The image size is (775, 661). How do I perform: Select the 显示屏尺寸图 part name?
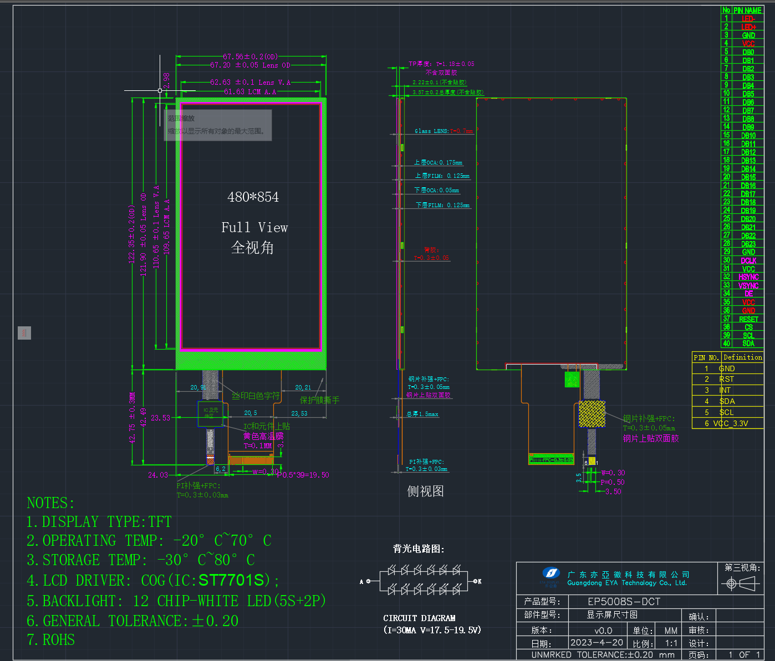[612, 615]
